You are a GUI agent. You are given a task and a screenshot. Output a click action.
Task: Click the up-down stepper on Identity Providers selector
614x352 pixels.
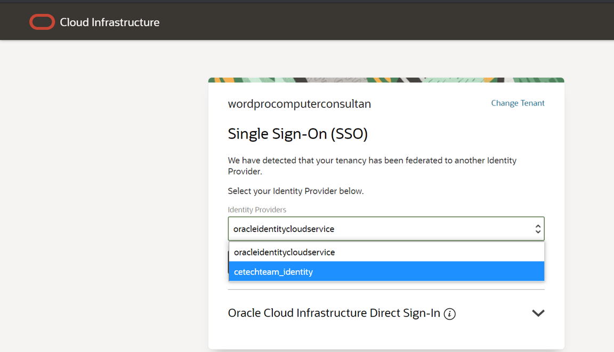click(538, 228)
